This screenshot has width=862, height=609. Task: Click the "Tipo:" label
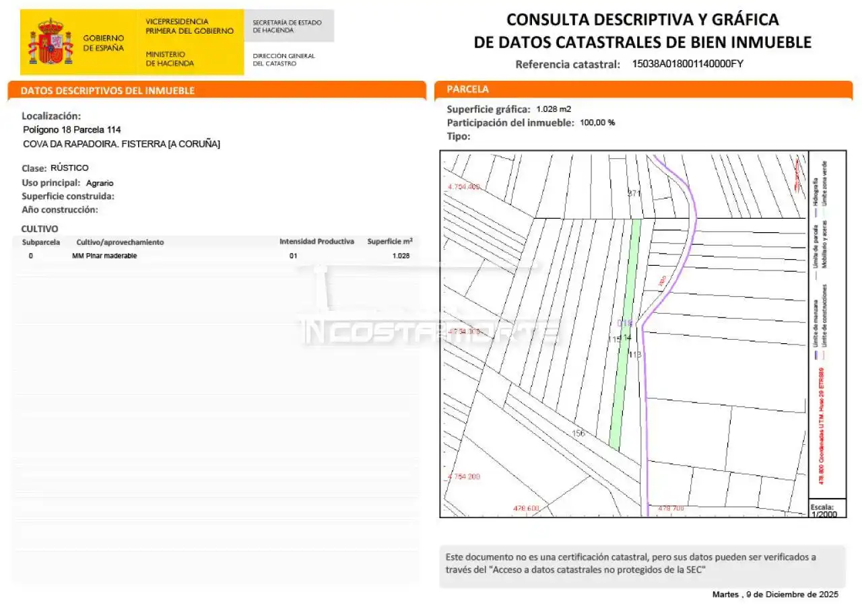(x=459, y=136)
